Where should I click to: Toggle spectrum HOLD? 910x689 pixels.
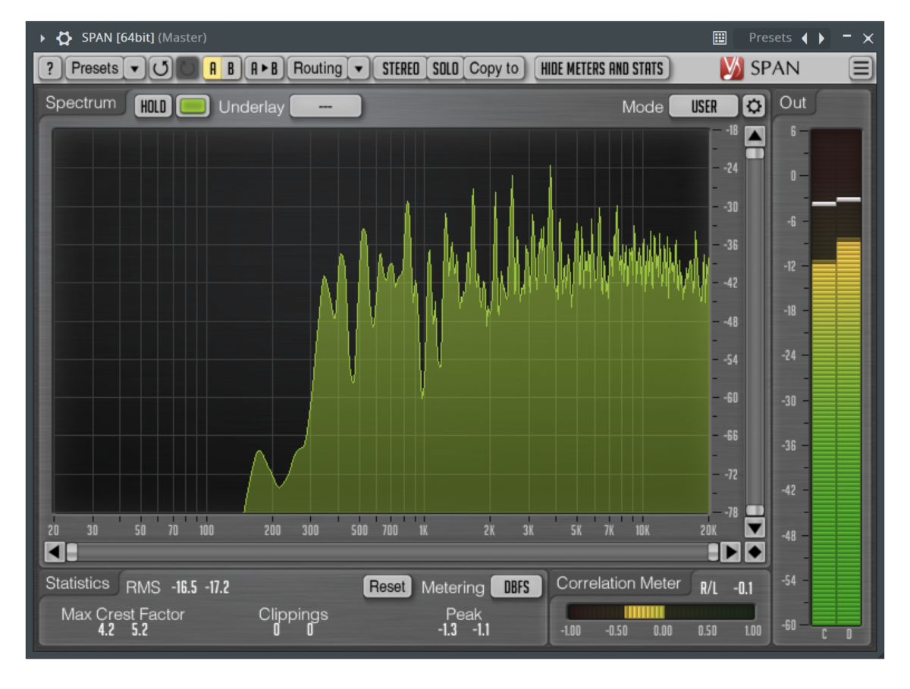(153, 106)
